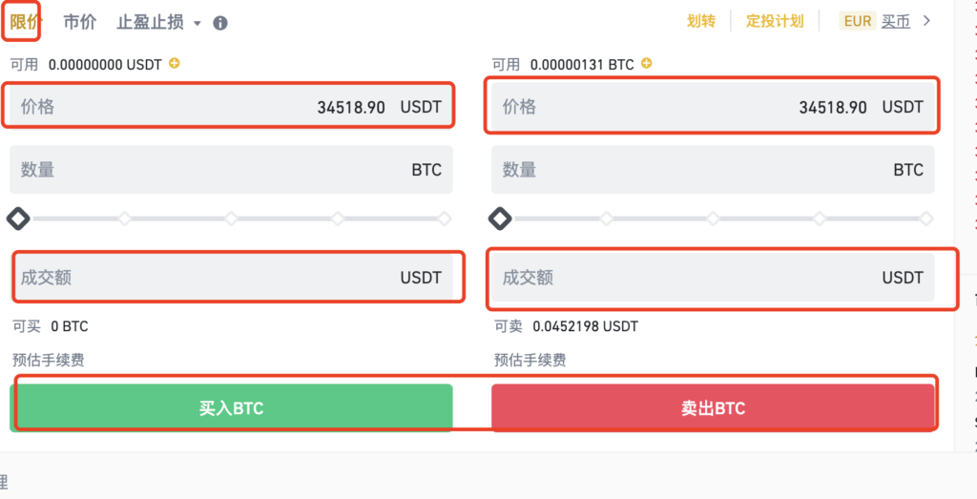Screen dimensions: 977x499
Task: Switch to the 市价 market order tab
Action: point(80,22)
